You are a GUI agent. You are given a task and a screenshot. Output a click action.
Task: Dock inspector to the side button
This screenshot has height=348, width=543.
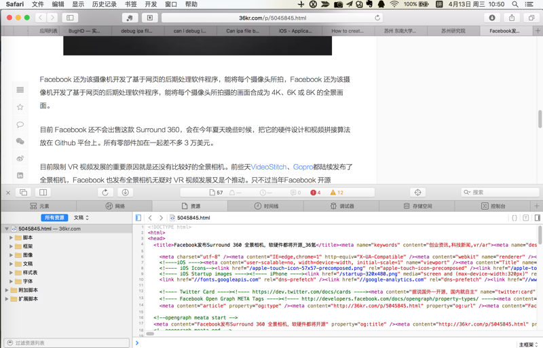(x=43, y=192)
